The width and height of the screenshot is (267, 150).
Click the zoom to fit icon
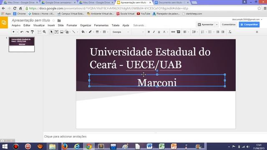(39, 32)
